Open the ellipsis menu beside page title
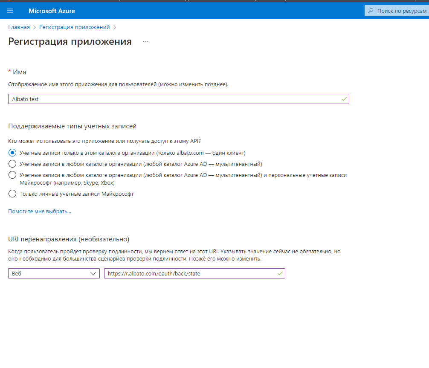This screenshot has height=368, width=429. [145, 41]
